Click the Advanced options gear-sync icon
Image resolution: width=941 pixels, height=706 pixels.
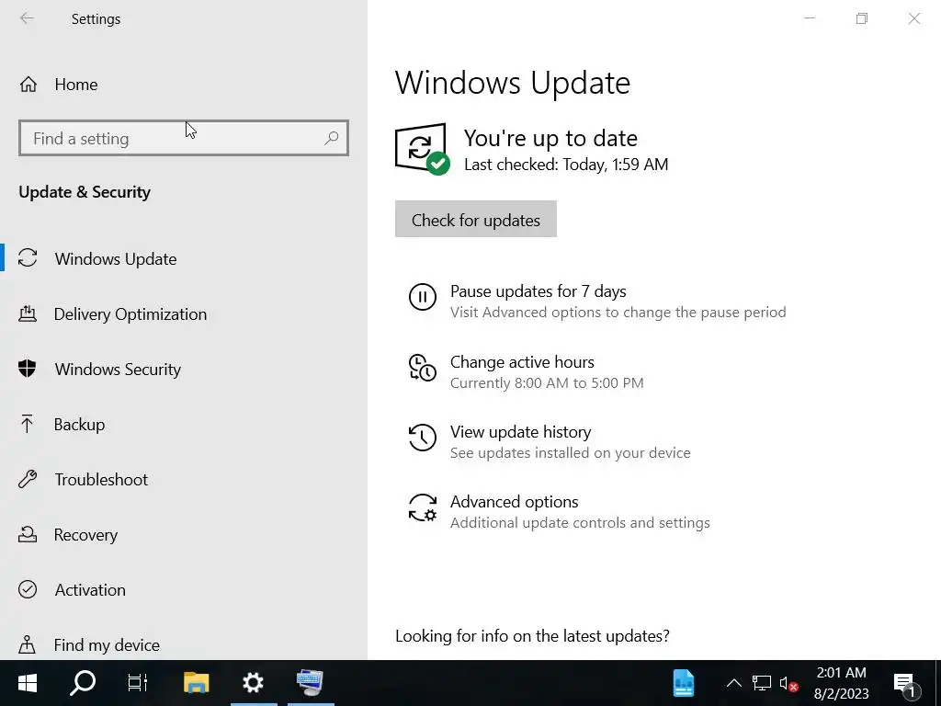[423, 507]
